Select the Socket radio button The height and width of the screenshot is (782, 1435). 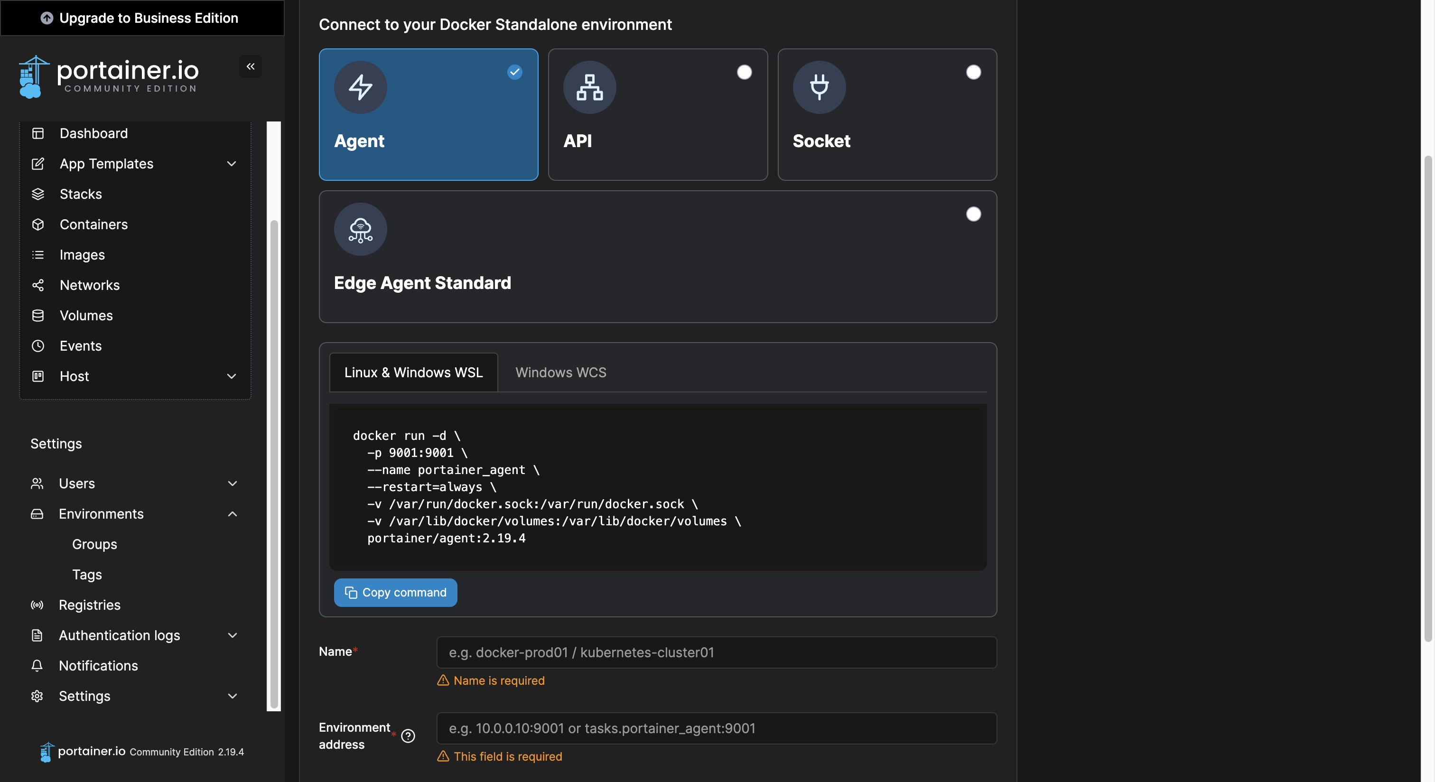(x=973, y=72)
